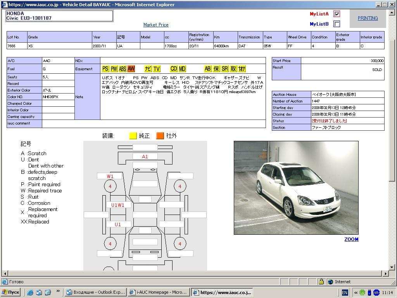Click the lot number 7666 cell
This screenshot has width=397, height=298.
(17, 46)
